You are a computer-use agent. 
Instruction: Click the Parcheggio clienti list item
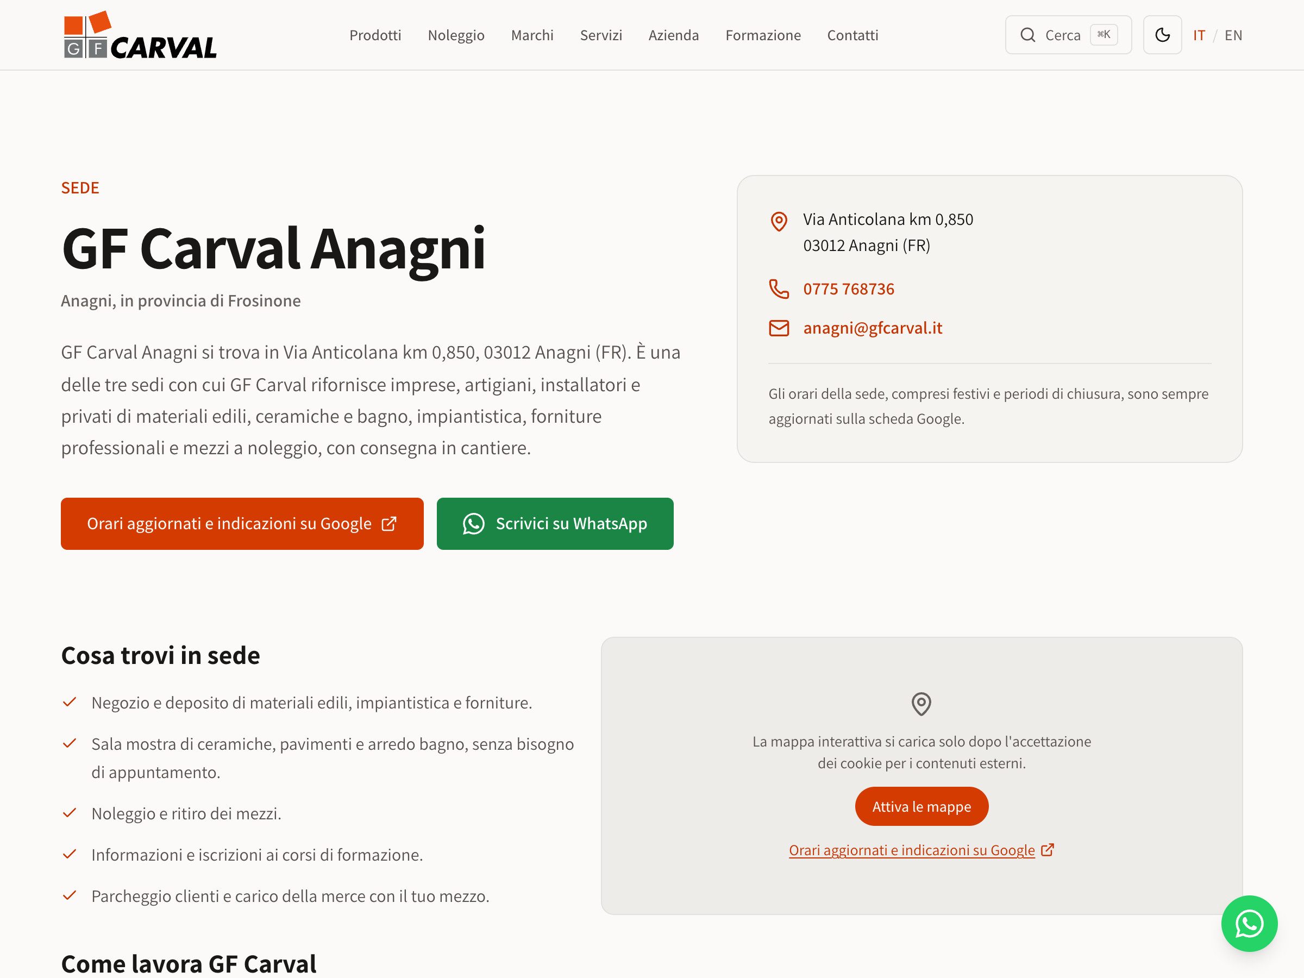pos(290,896)
